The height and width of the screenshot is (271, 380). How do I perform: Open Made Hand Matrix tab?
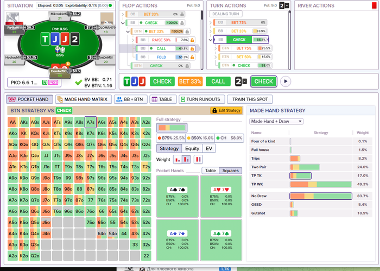(x=84, y=99)
